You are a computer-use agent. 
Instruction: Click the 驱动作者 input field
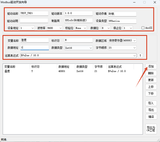tap(122, 14)
